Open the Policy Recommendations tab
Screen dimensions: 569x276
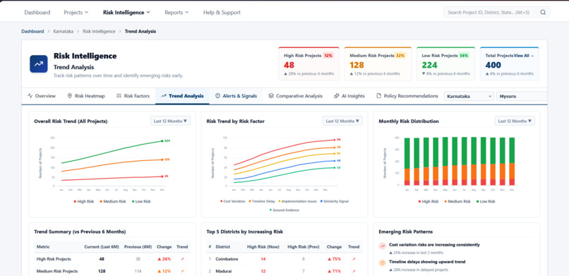coord(407,96)
